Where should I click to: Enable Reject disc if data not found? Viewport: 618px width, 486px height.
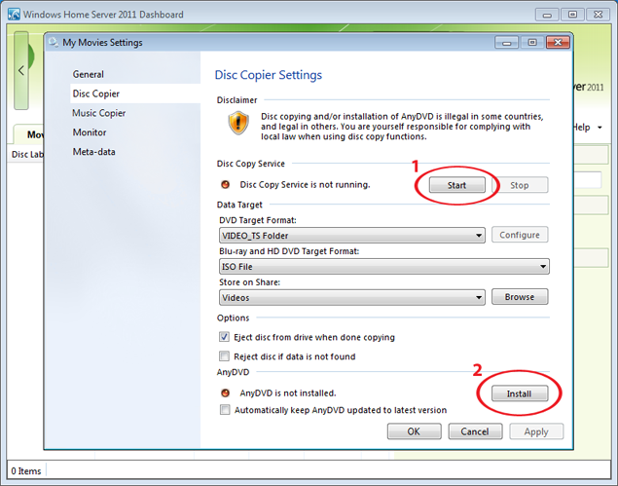pos(225,356)
